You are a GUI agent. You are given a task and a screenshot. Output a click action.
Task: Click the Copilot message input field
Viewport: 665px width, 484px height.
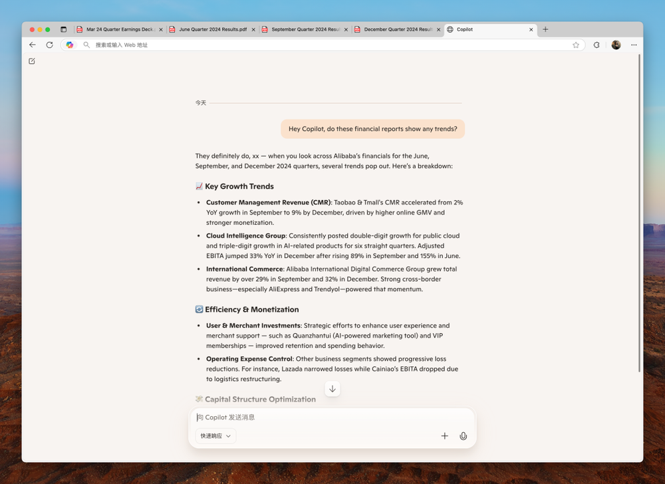[332, 418]
